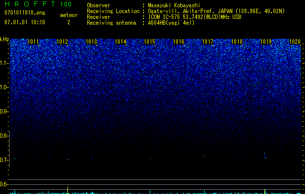Select the file name 0701011010.png
The image size is (305, 194).
point(25,13)
